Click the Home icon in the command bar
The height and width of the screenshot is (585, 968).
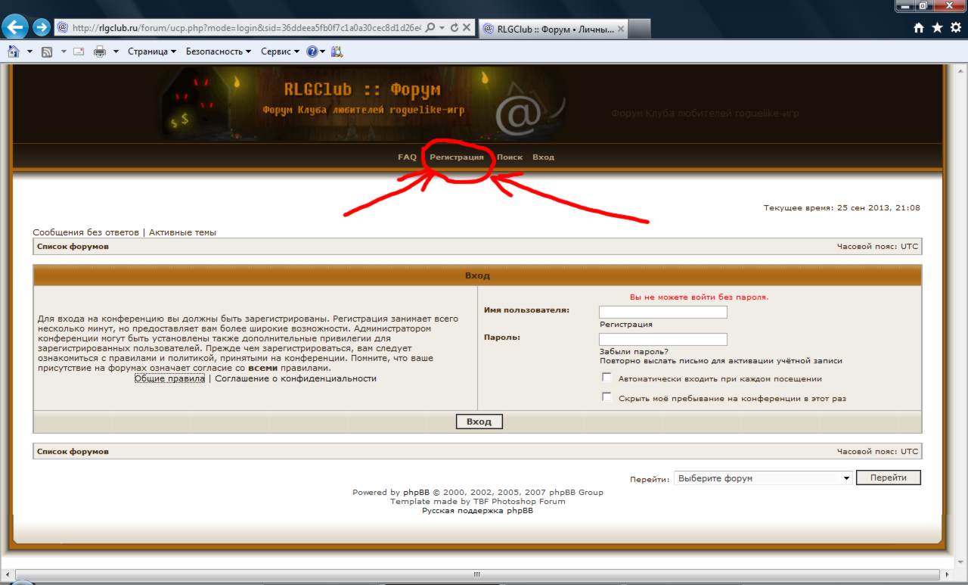13,51
